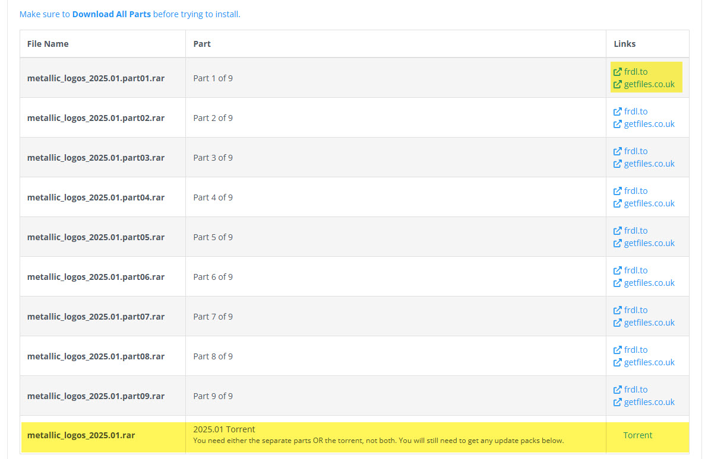
Task: Select the metallic_logos_2025.01.rar file name cell
Action: pos(81,435)
